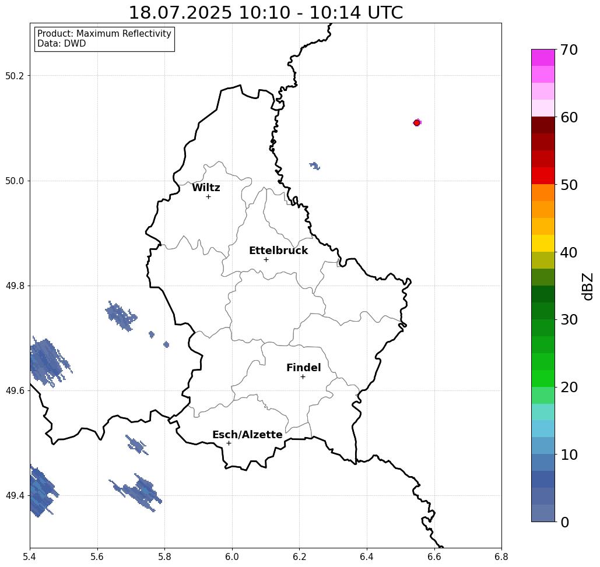Click the Ettelbruck station label
The height and width of the screenshot is (567, 600).
[x=278, y=251]
